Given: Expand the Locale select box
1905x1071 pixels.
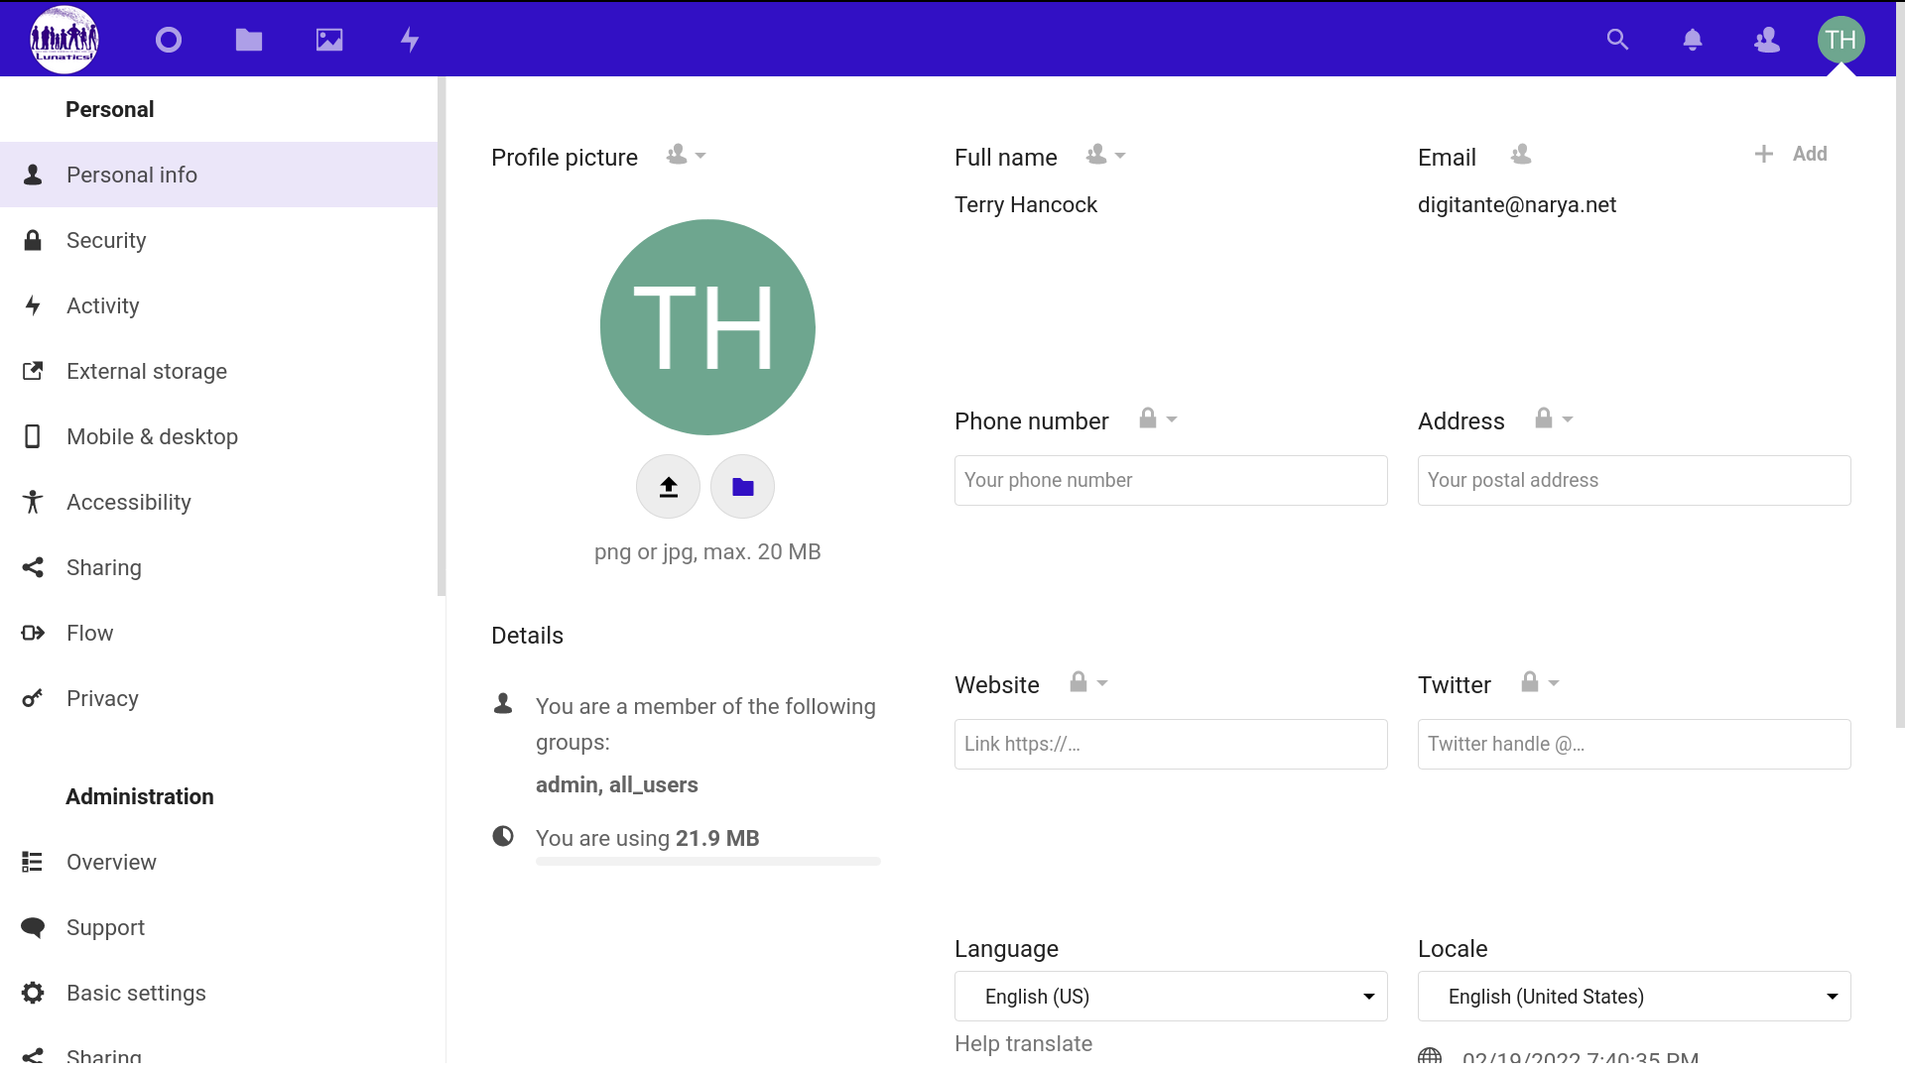Looking at the screenshot, I should click(1633, 996).
